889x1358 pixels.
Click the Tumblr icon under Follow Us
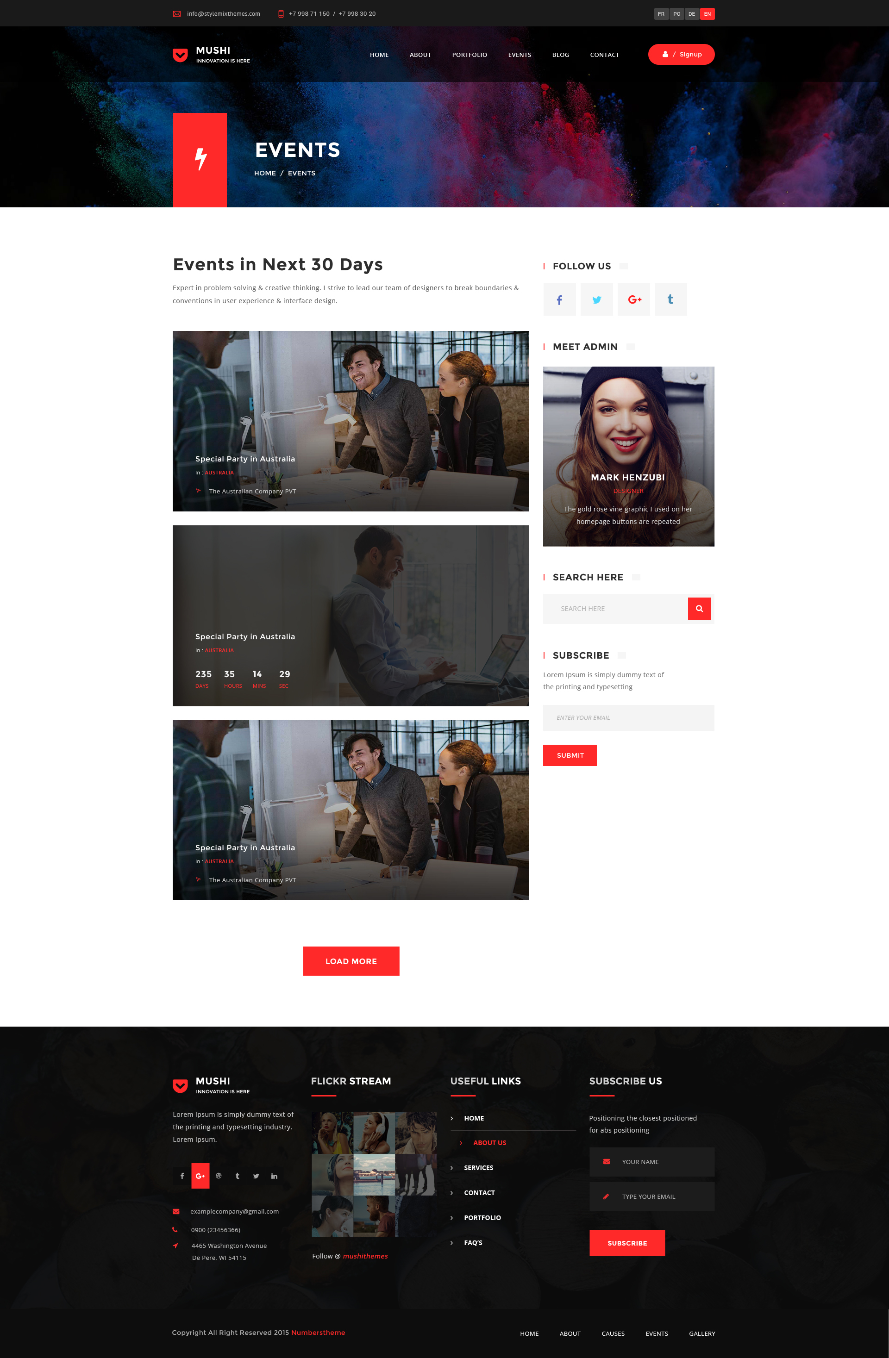tap(670, 299)
